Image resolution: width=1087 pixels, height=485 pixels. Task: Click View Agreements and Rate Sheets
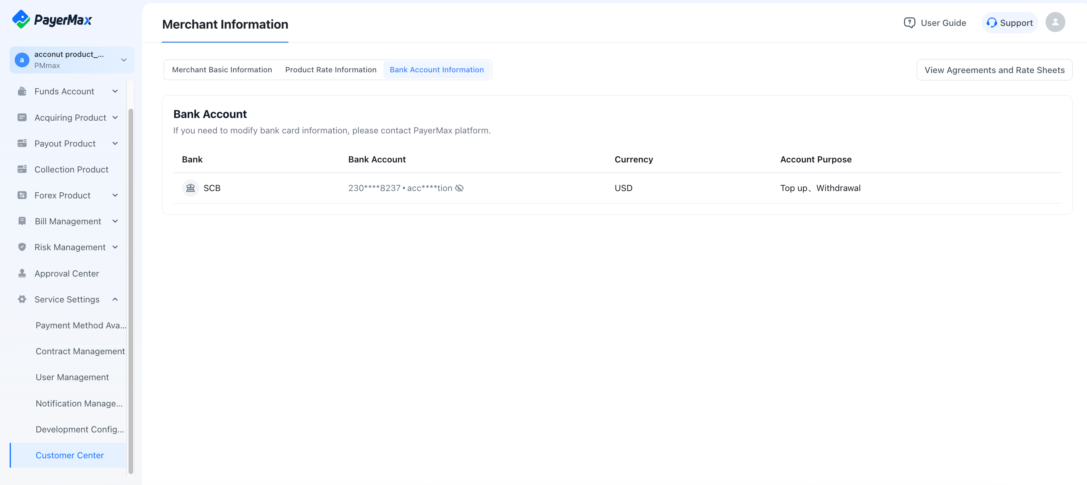(x=994, y=70)
